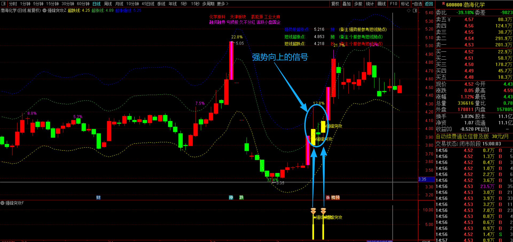Click the 跌 event marker on the timeline

click(242, 197)
